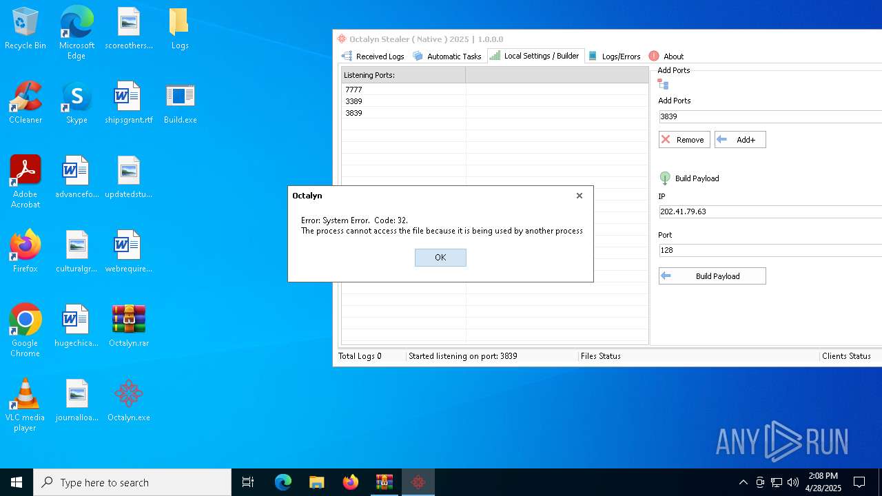Select updatedstu... image file icon
882x496 pixels.
[129, 178]
